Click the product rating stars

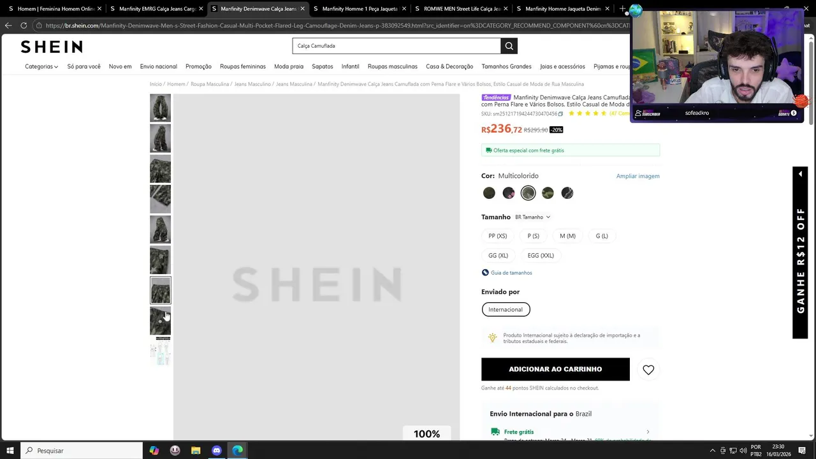tap(587, 113)
